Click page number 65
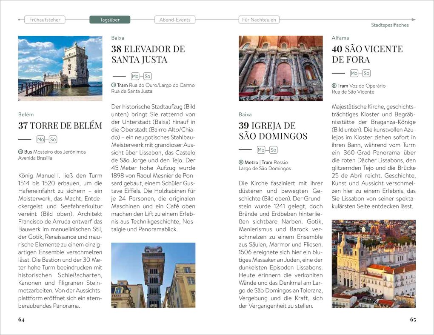 [413, 320]
